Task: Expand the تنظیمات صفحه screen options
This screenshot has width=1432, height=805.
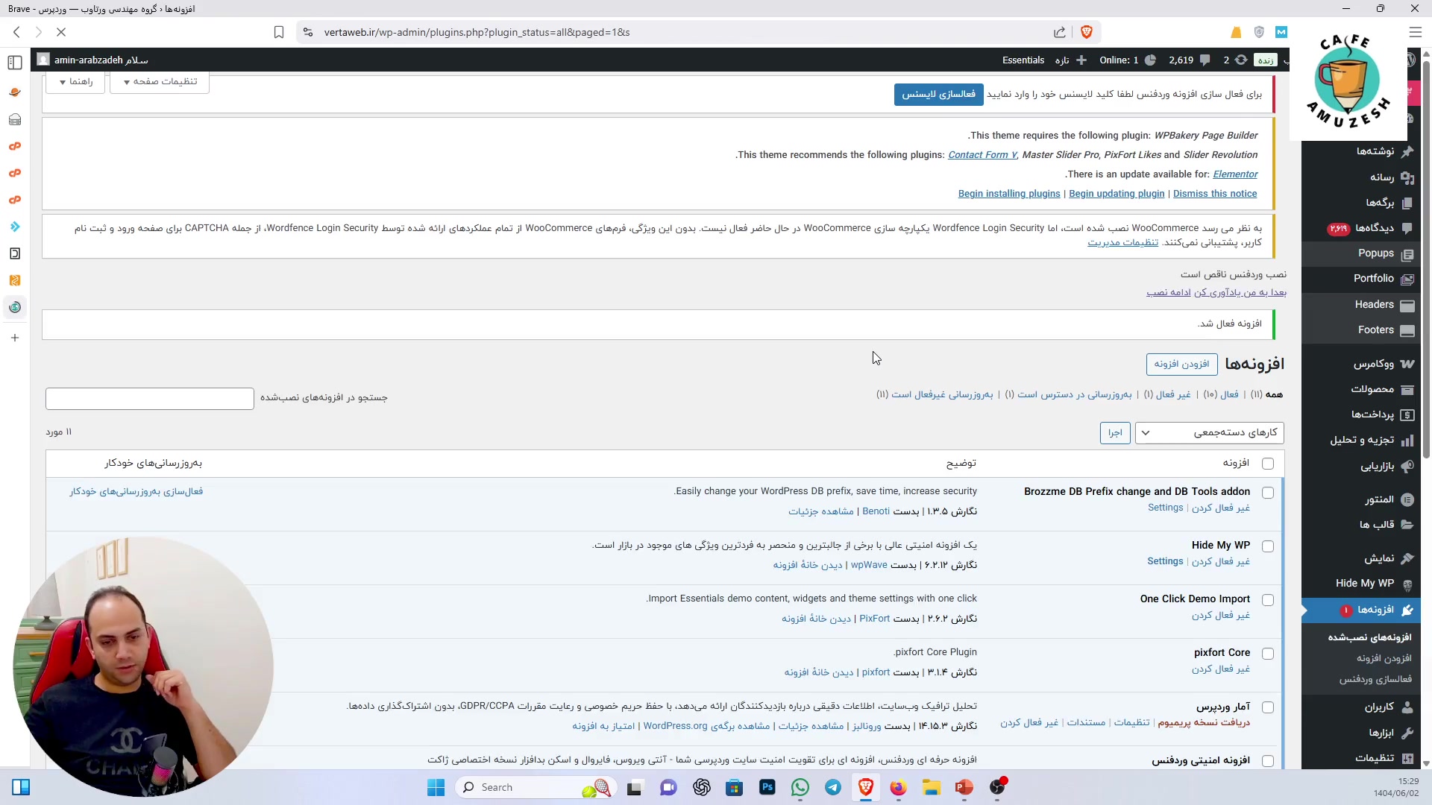Action: click(x=160, y=82)
